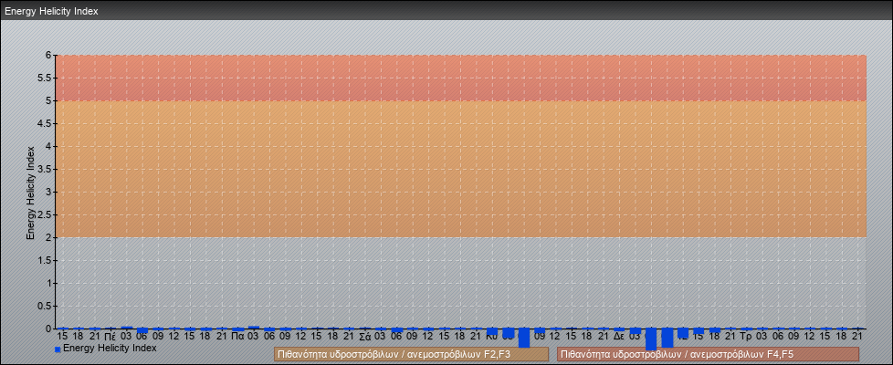Image resolution: width=893 pixels, height=365 pixels.
Task: Click the blue Energy Helicity Index legend square
Action: click(x=58, y=349)
